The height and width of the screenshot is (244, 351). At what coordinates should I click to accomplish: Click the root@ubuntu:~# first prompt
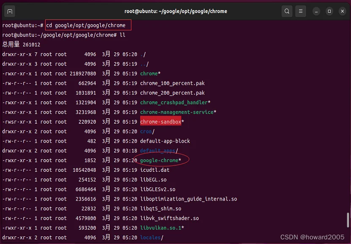click(x=23, y=25)
